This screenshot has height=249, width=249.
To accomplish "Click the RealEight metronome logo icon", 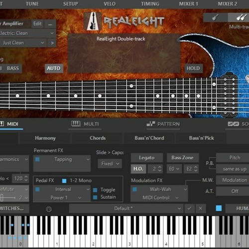I will [93, 21].
